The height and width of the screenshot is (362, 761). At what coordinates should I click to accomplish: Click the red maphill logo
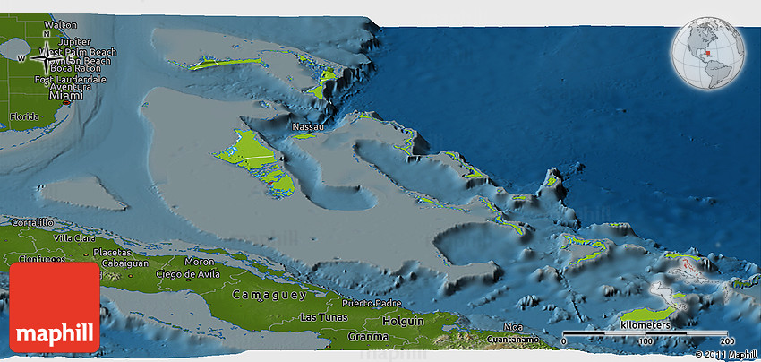[x=55, y=307]
